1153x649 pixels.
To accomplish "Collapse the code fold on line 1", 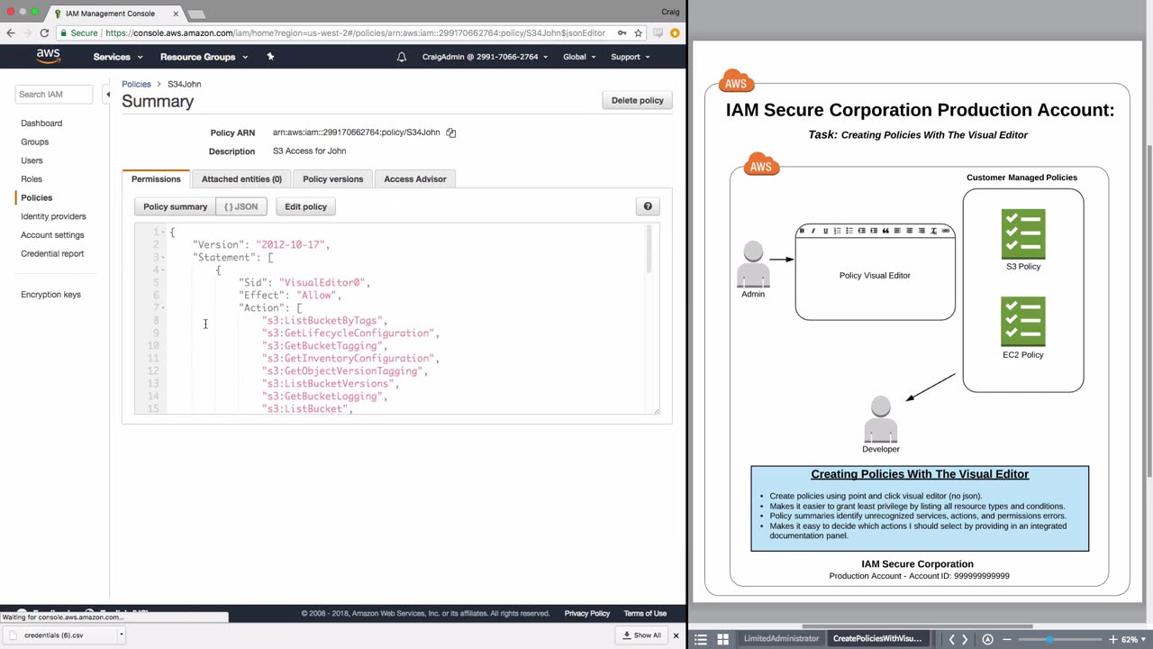I will pyautogui.click(x=163, y=233).
